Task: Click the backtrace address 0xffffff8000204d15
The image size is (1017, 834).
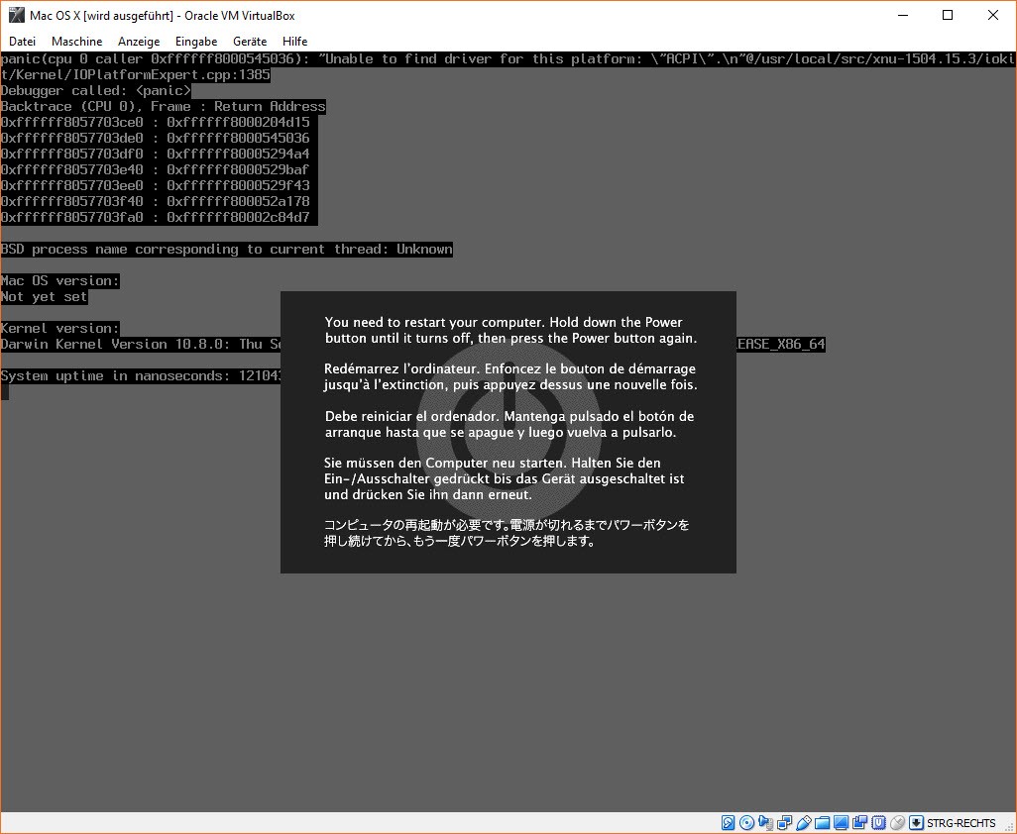Action: click(238, 123)
